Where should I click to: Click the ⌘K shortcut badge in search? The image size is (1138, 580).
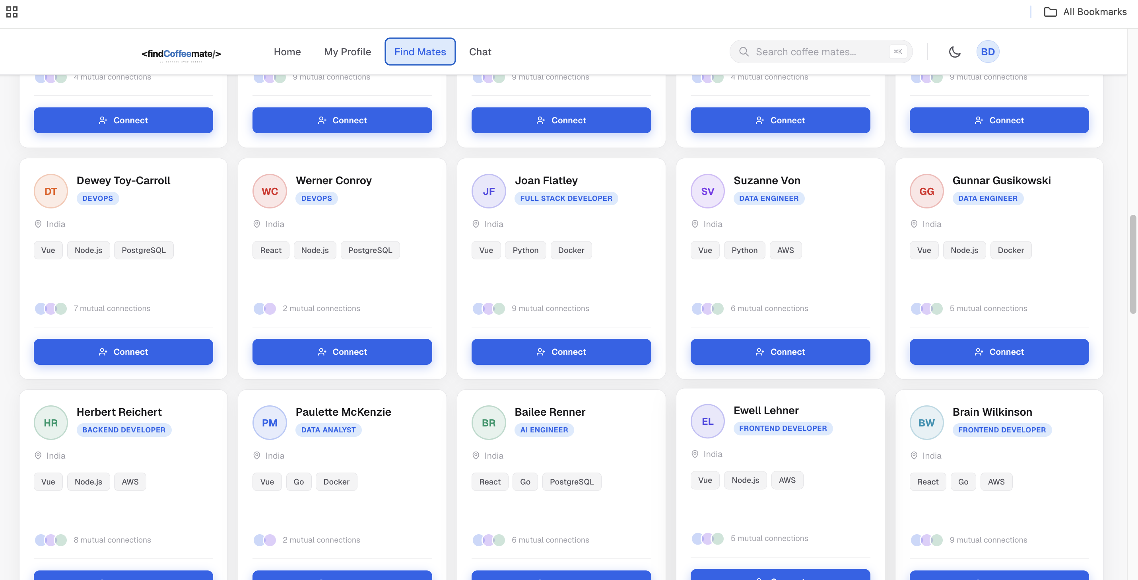coord(898,52)
